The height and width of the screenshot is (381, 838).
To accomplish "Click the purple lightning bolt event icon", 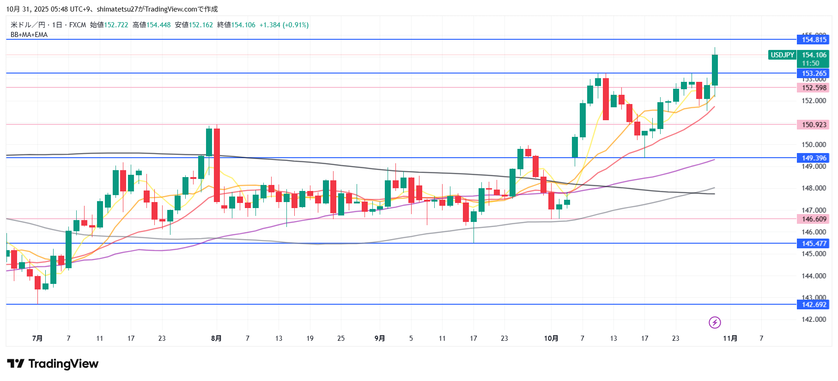I will (x=714, y=322).
